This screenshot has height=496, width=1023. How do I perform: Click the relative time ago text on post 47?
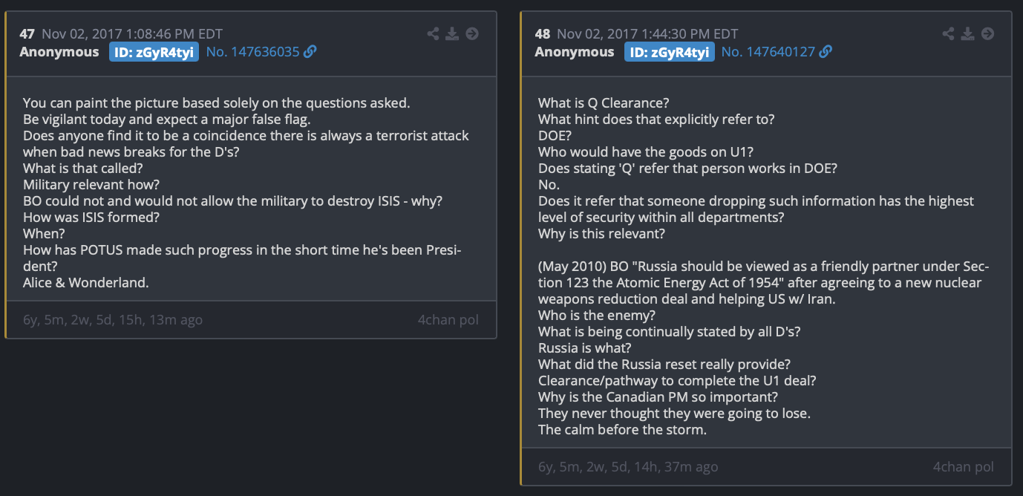click(113, 320)
